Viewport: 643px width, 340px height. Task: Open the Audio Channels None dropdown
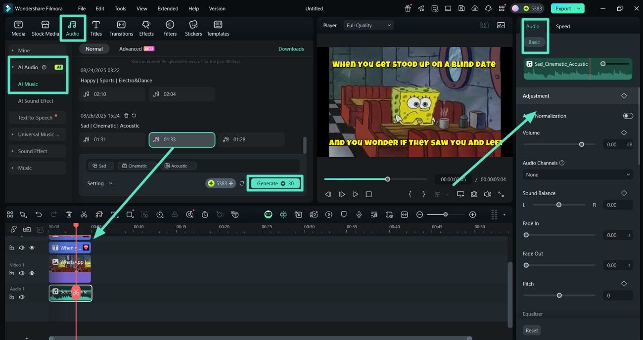[x=578, y=174]
